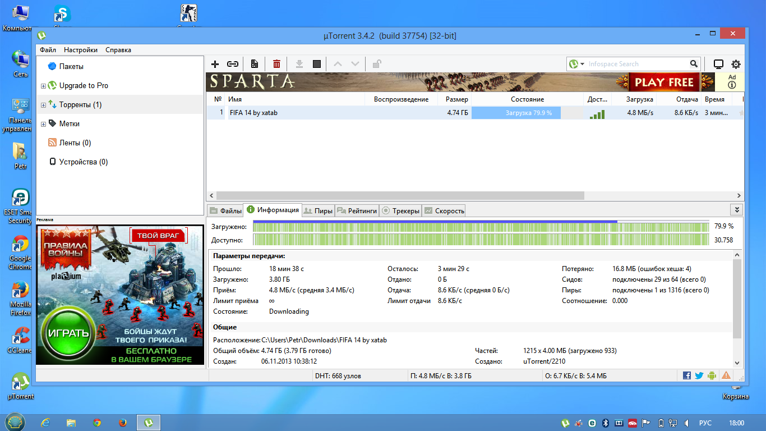The width and height of the screenshot is (766, 431).
Task: Click the Create New Torrent document icon
Action: pyautogui.click(x=255, y=64)
